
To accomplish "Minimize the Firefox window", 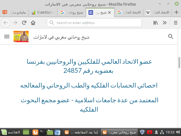I will [x=160, y=4].
